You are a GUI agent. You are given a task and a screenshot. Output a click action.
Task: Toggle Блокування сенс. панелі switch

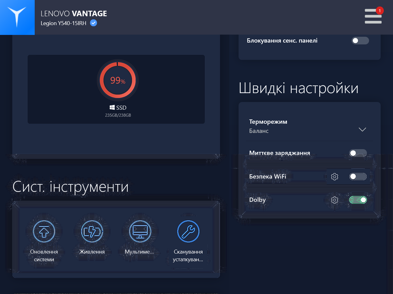360,40
